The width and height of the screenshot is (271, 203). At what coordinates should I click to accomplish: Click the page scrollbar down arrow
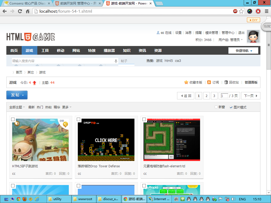269,192
